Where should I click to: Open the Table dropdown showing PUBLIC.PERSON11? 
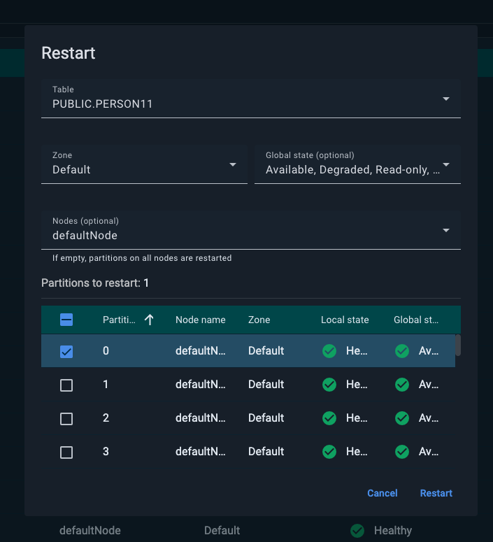tap(250, 99)
